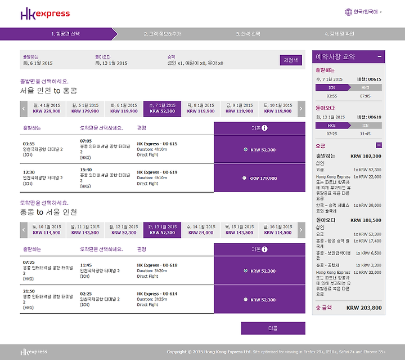
Task: Click the 다음 next button
Action: tap(273, 328)
